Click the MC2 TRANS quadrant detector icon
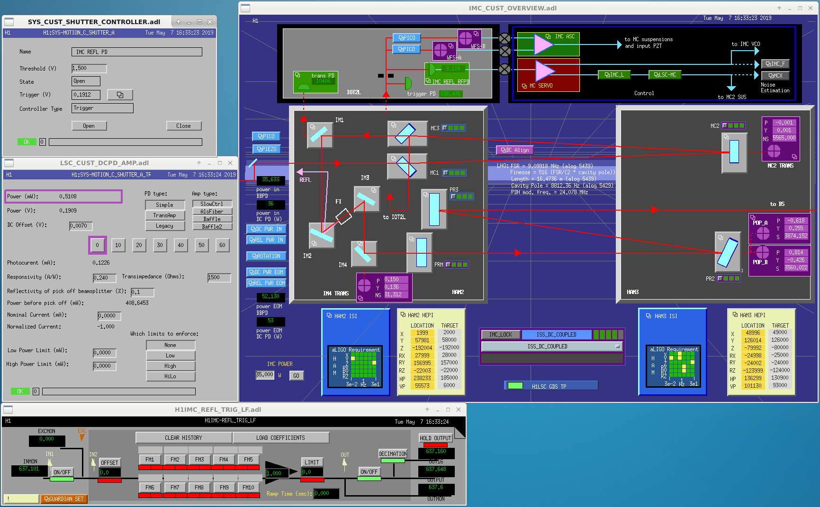 [774, 151]
